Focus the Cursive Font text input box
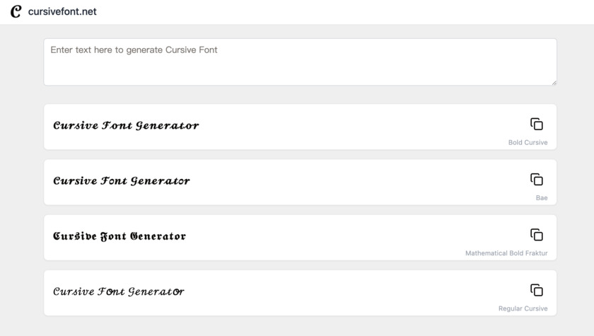 click(300, 62)
